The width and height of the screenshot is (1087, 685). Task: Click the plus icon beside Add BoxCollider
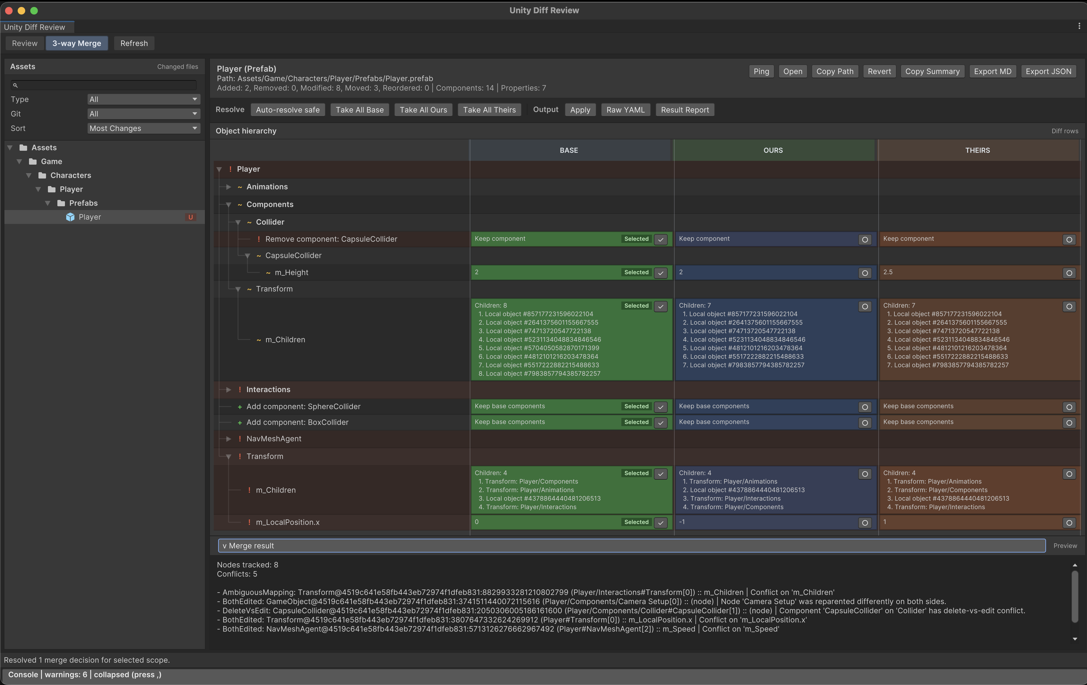tap(240, 423)
